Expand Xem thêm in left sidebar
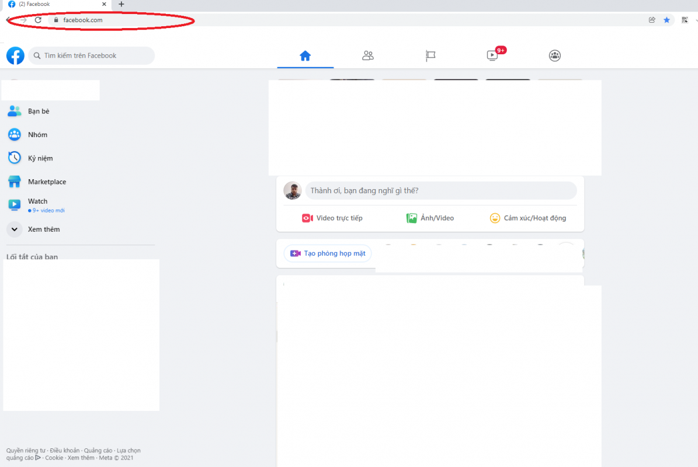Image resolution: width=698 pixels, height=467 pixels. pos(43,229)
